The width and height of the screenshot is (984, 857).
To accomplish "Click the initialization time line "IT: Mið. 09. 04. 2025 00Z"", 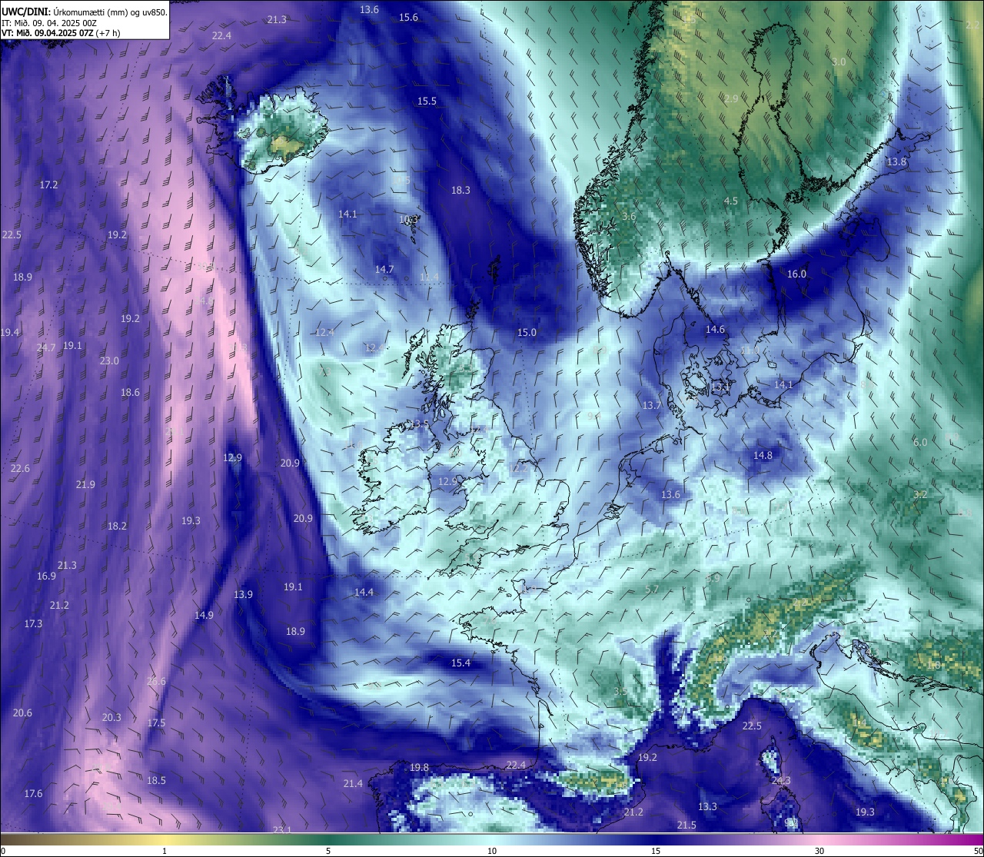I will coord(49,23).
